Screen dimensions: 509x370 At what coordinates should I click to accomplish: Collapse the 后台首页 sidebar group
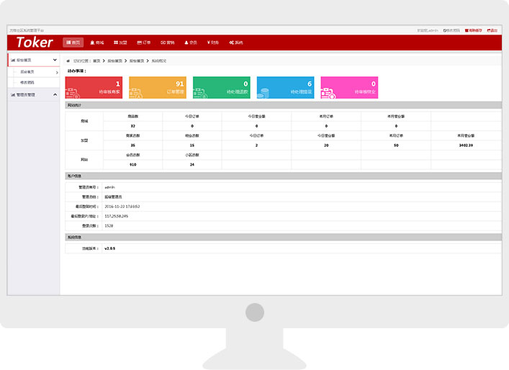(33, 60)
